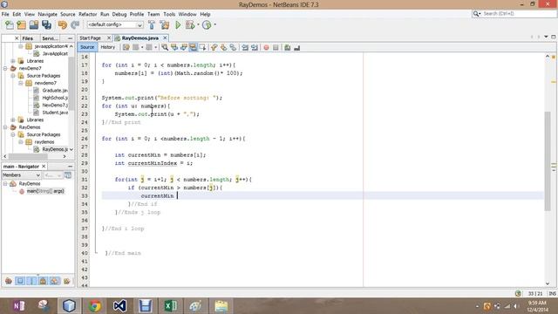Click the Shift Line Right icon
The width and height of the screenshot is (558, 314).
[x=255, y=47]
